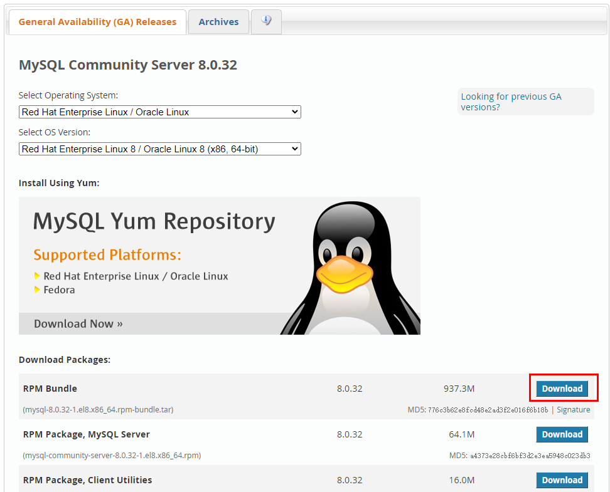Download the RPM Bundle package
The width and height of the screenshot is (610, 492).
coord(562,389)
